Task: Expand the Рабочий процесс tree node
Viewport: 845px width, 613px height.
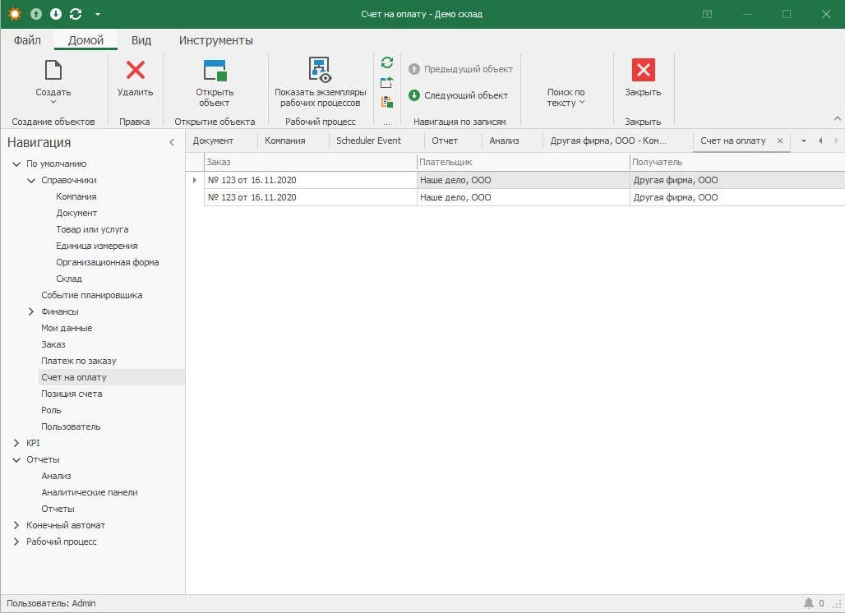Action: click(16, 542)
